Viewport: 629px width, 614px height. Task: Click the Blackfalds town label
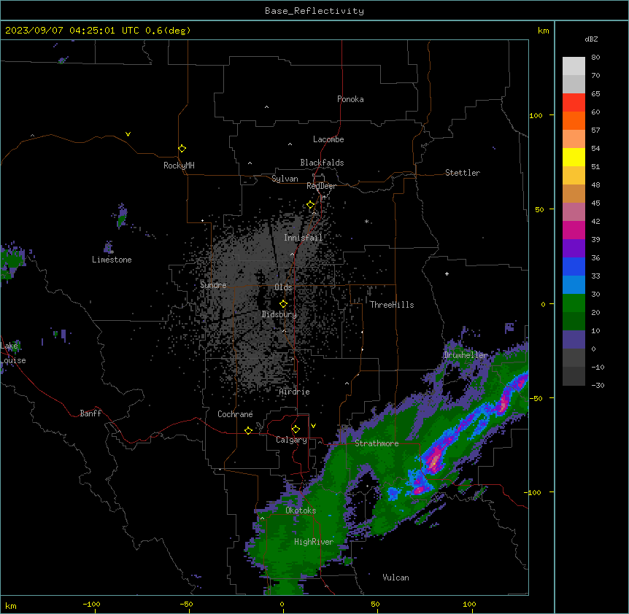322,163
